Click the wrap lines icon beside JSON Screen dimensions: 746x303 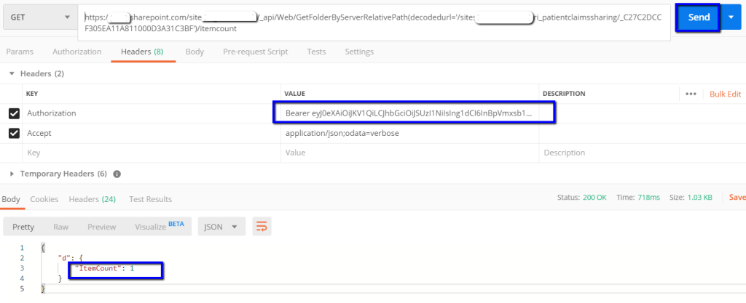point(262,227)
